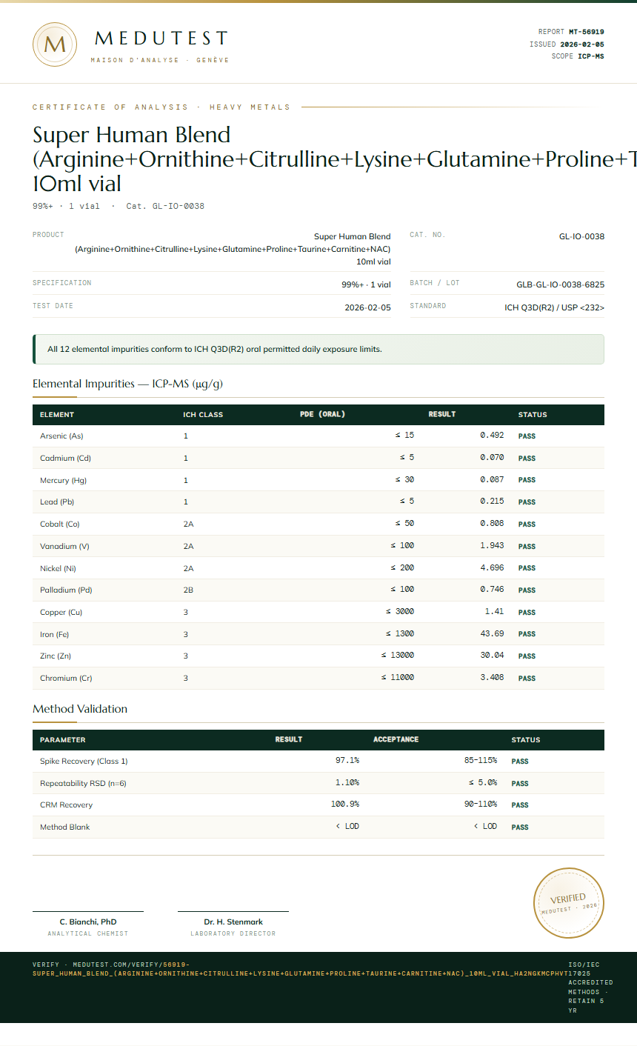
Task: Select the Zinc (Zn) result value 30.04
Action: 492,656
